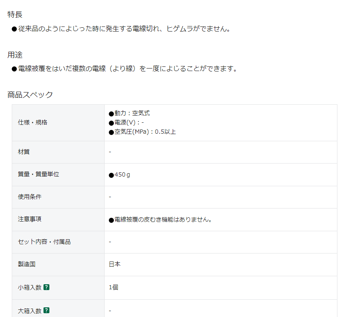
Task: Click the 1個 small box quantity value
Action: pos(113,288)
